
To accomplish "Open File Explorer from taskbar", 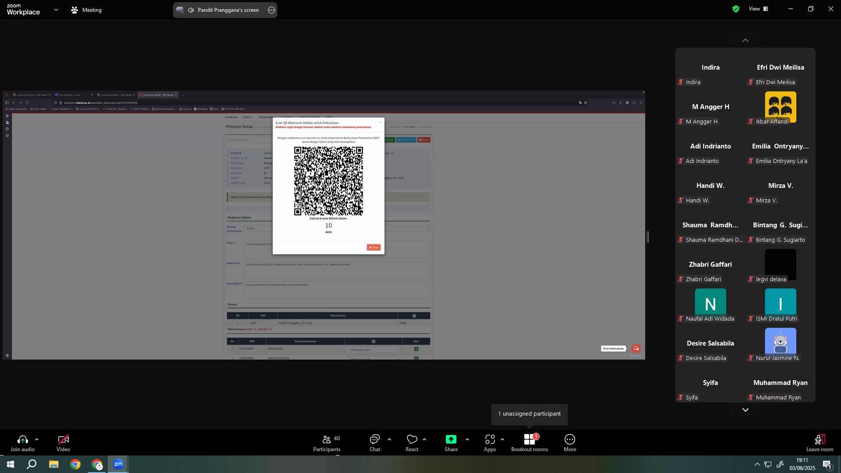I will coord(53,464).
